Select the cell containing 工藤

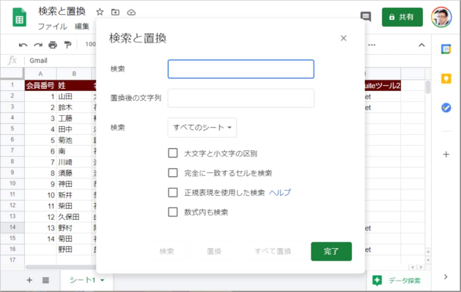point(74,118)
